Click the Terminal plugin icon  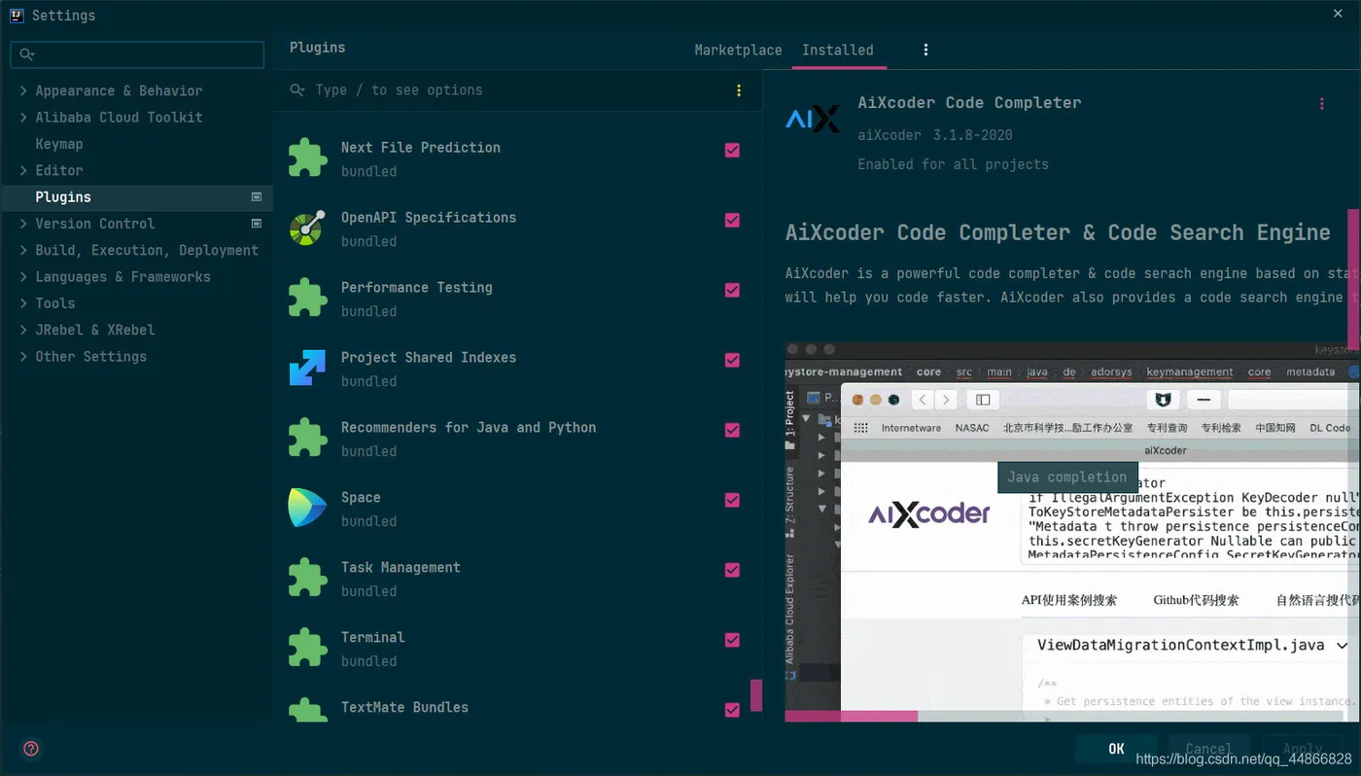pos(308,648)
